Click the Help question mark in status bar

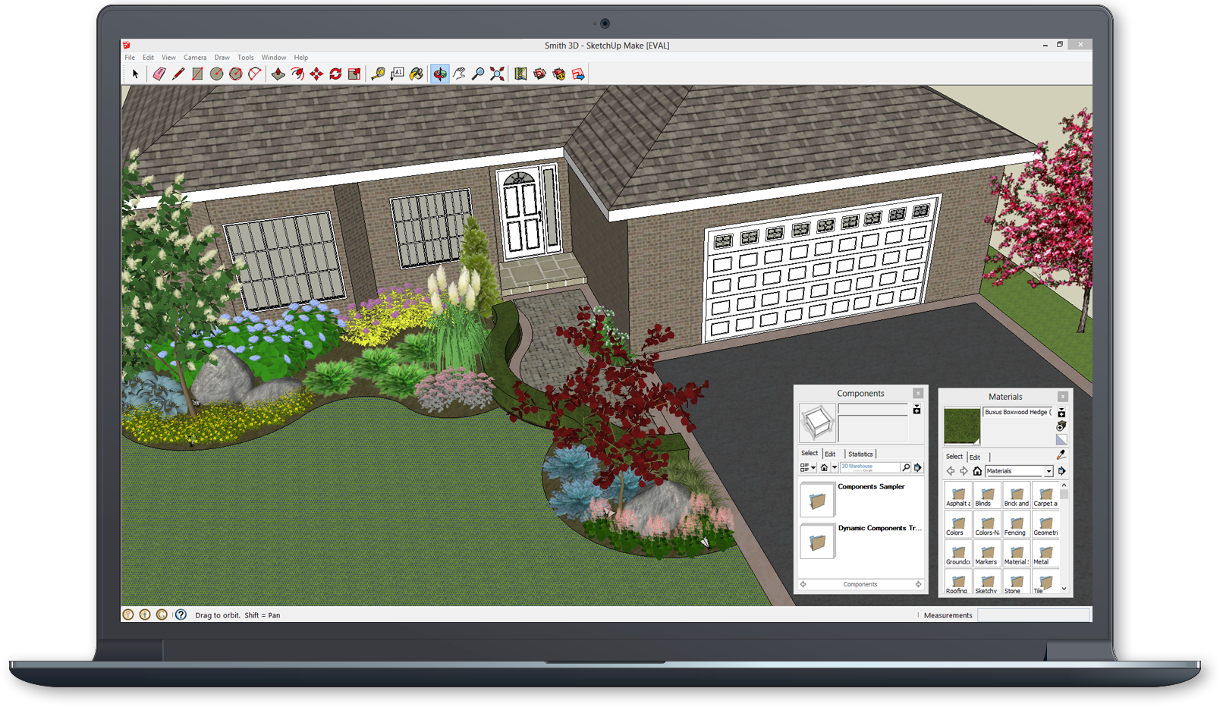tap(181, 614)
